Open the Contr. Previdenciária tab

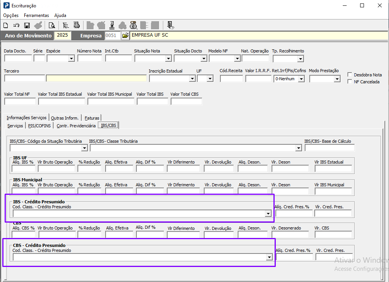(76, 126)
